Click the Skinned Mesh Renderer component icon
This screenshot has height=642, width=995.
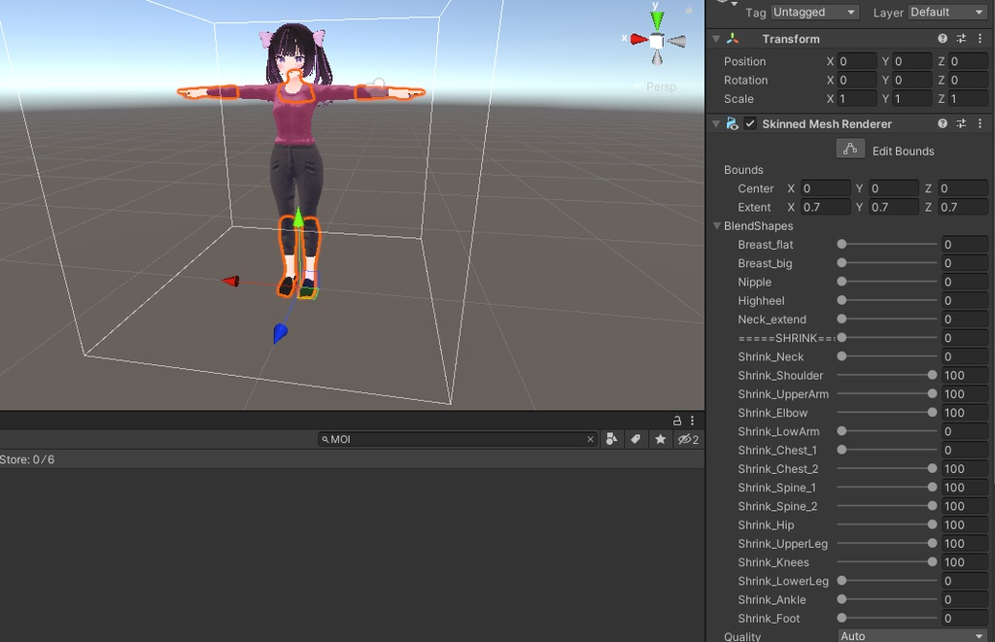[x=733, y=123]
